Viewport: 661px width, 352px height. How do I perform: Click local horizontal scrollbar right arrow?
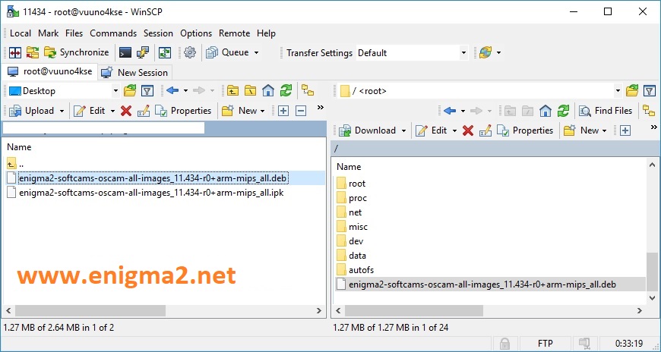[x=318, y=311]
